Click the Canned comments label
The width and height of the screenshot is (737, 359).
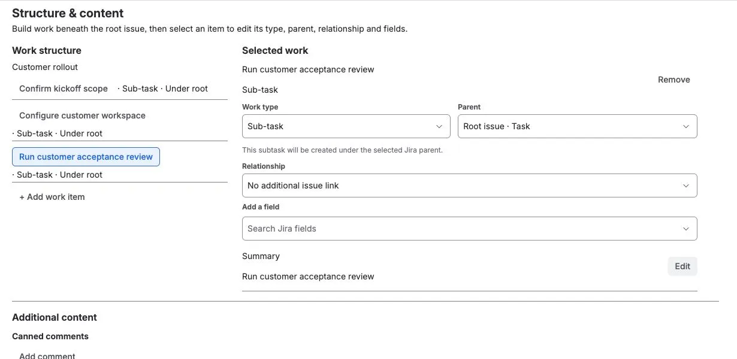[x=50, y=336]
